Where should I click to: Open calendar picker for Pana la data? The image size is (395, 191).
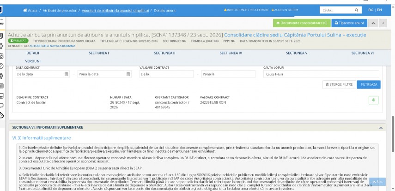pyautogui.click(x=128, y=74)
